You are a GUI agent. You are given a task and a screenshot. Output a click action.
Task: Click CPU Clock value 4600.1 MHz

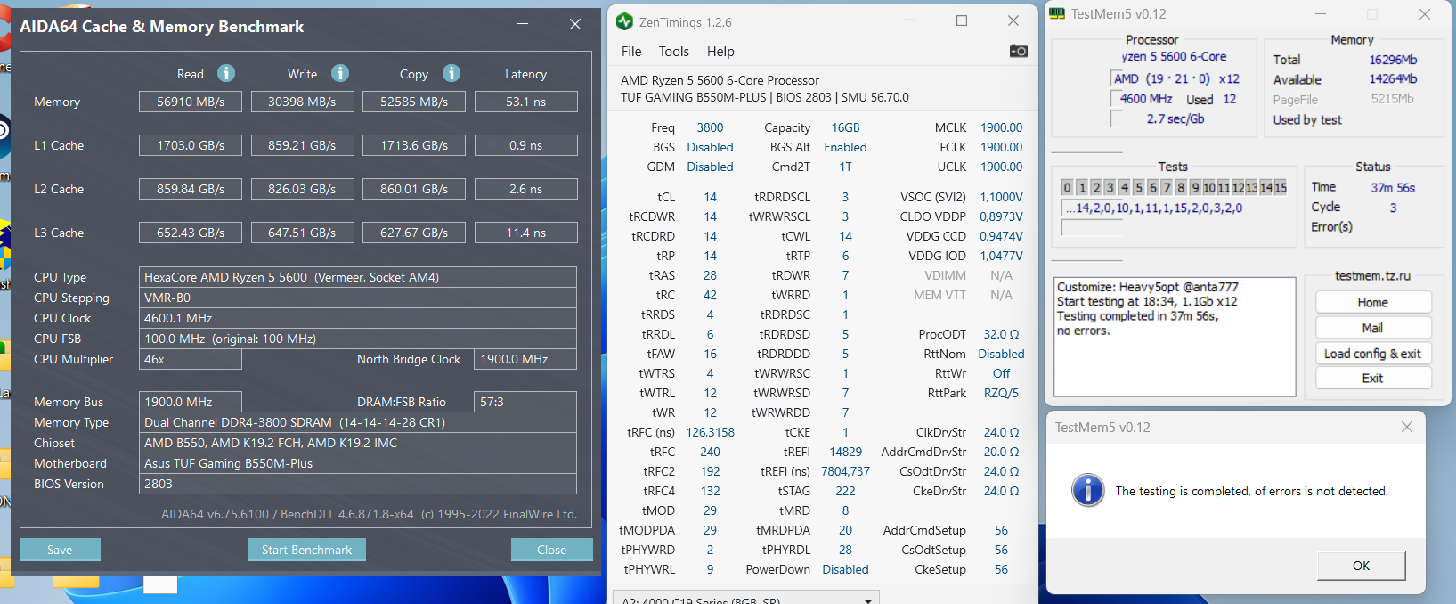[x=358, y=318]
